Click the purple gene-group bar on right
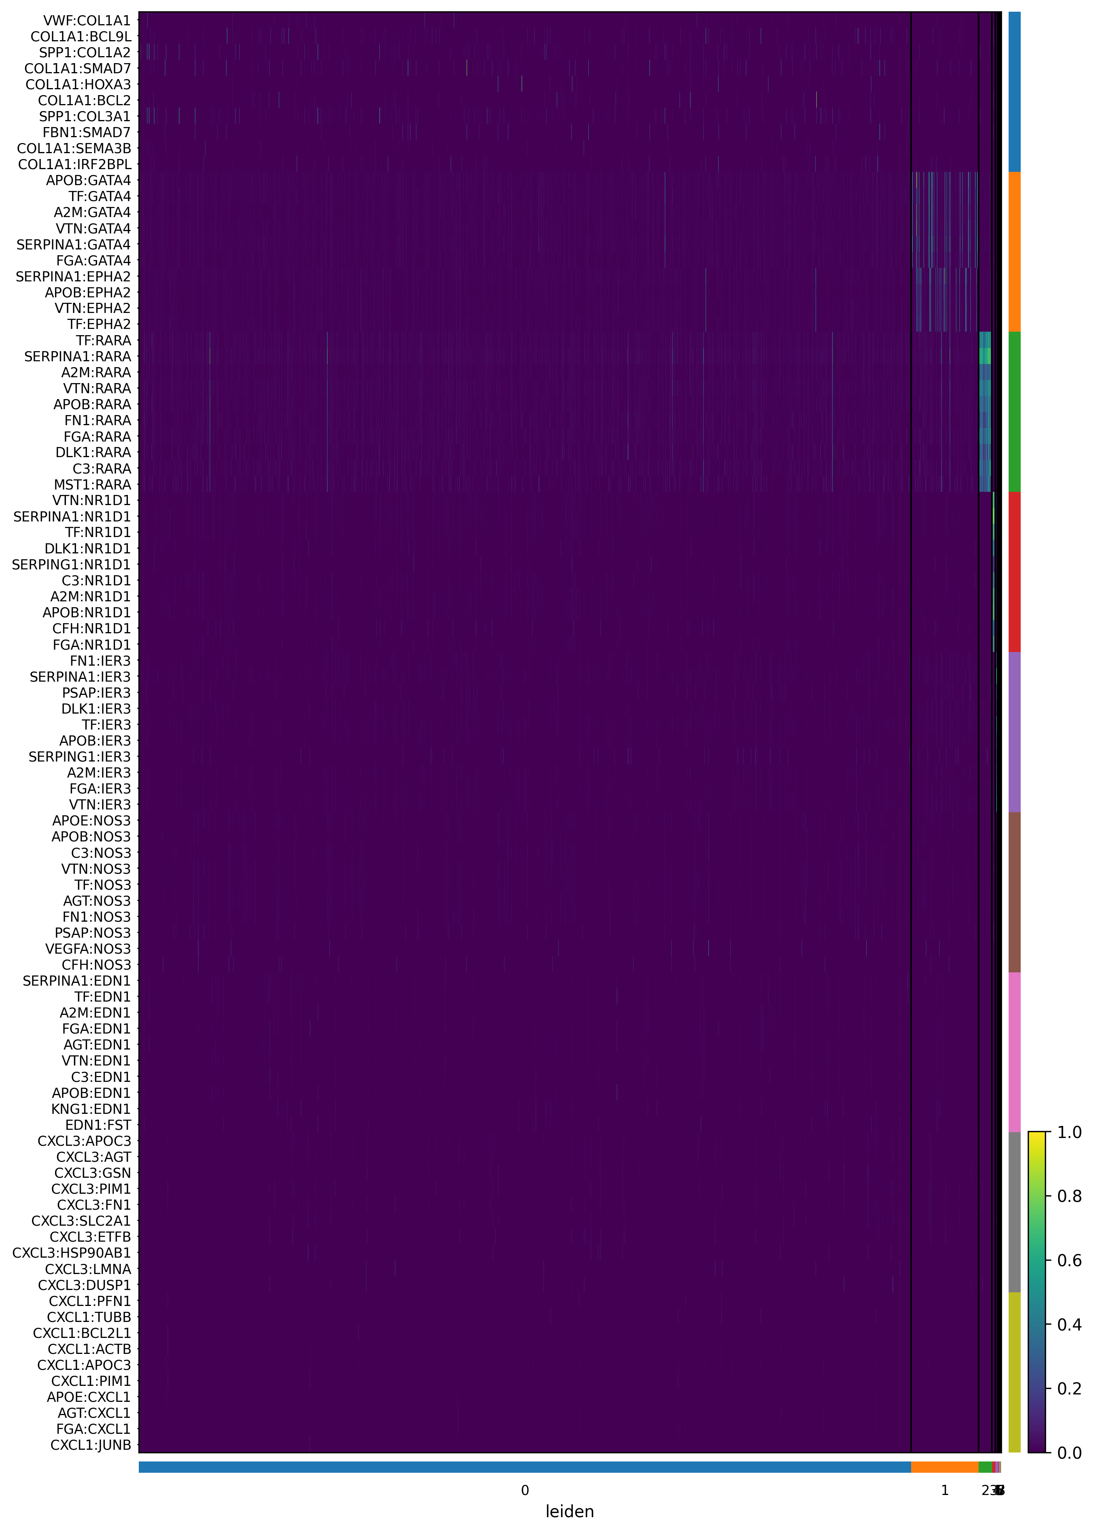1094x1532 pixels. click(x=1014, y=732)
